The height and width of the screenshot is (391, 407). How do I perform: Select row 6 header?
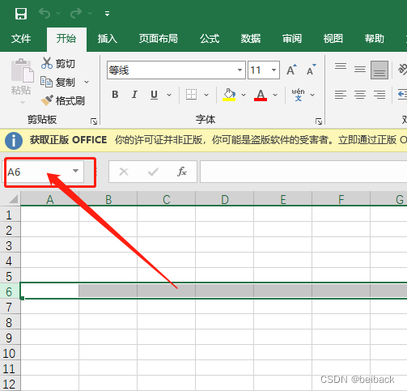point(10,291)
